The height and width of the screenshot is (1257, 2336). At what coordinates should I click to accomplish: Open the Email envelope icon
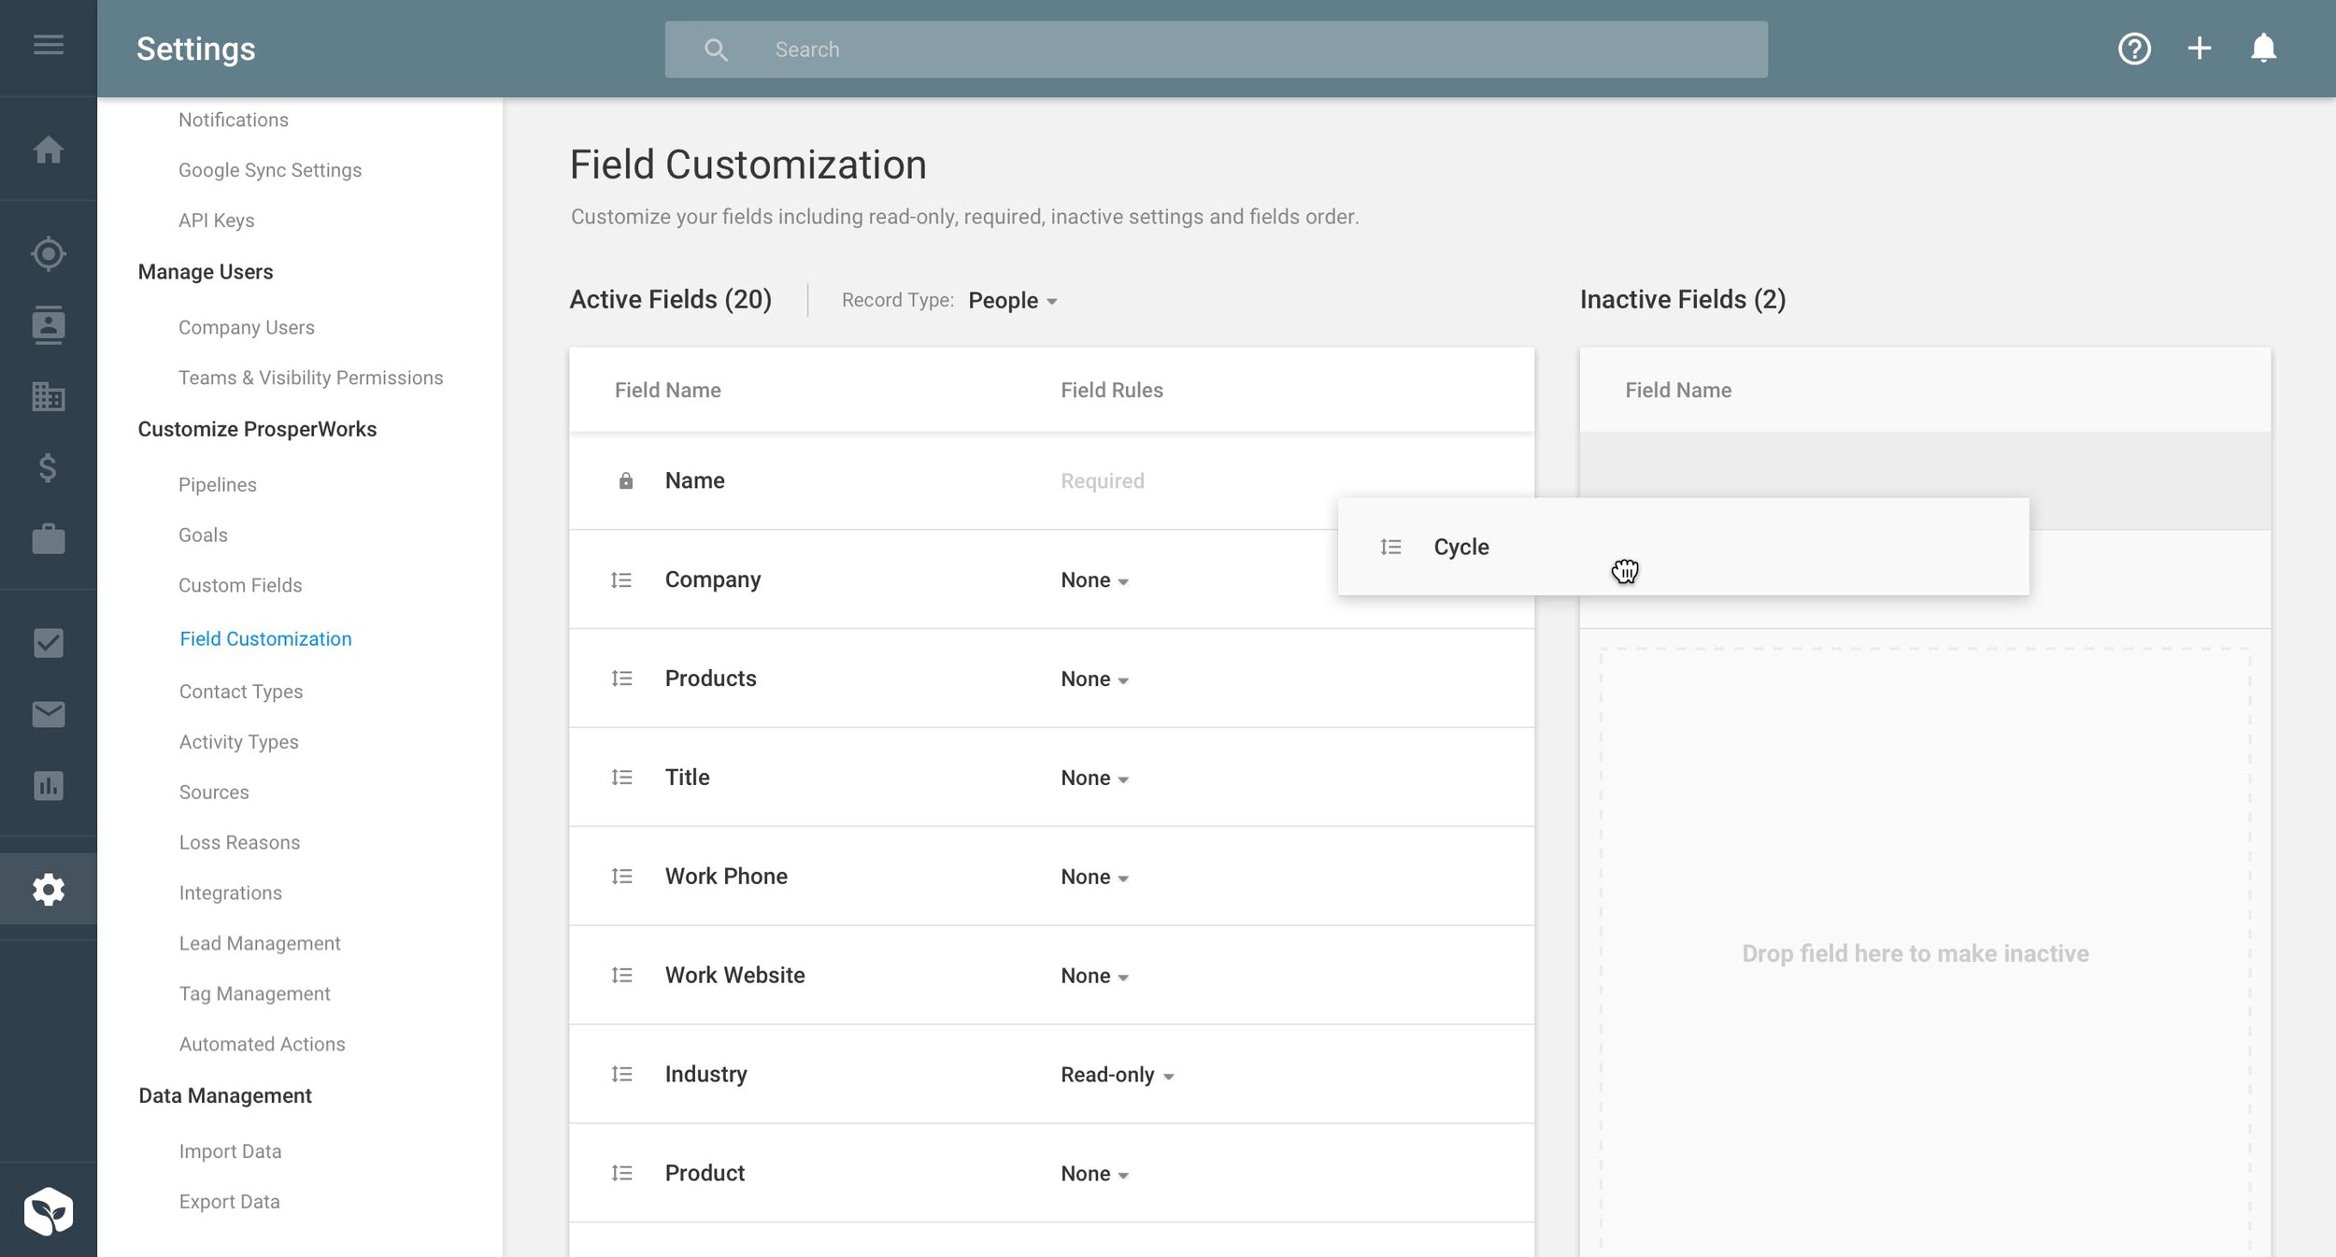coord(49,714)
